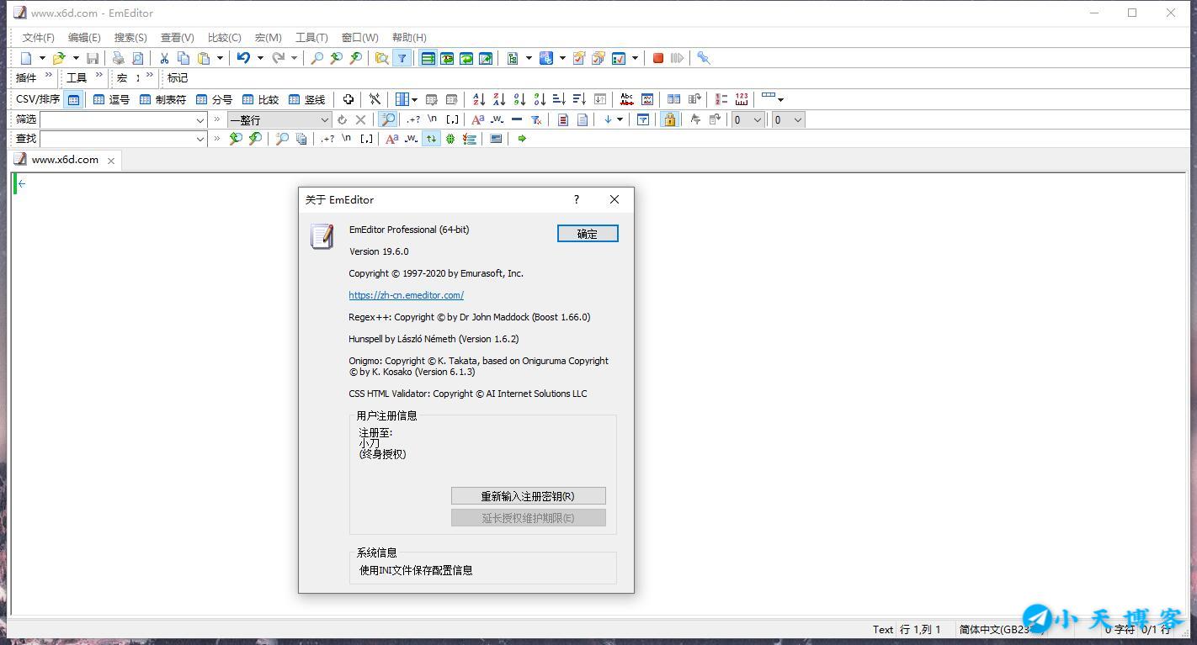1197x645 pixels.
Task: Open the 帮助(H) menu
Action: [409, 38]
